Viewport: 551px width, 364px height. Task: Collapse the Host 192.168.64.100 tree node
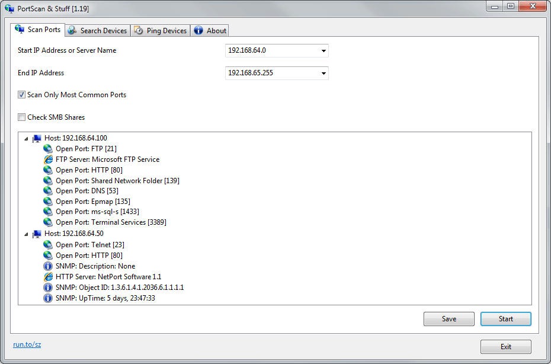25,138
